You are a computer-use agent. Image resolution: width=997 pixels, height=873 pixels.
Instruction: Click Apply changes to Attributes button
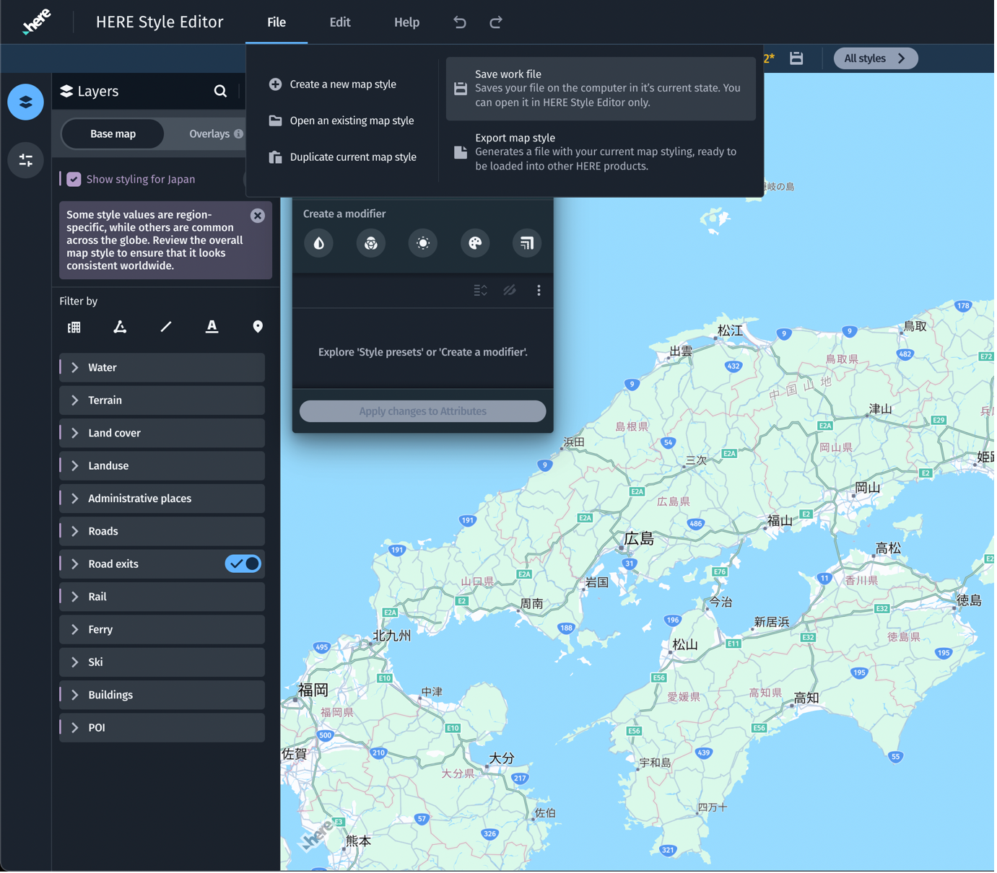click(422, 411)
